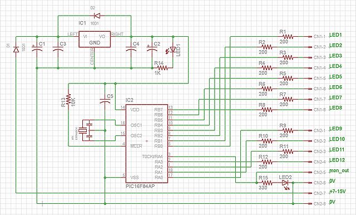Click the C4 capacitor symbol

(x=131, y=49)
